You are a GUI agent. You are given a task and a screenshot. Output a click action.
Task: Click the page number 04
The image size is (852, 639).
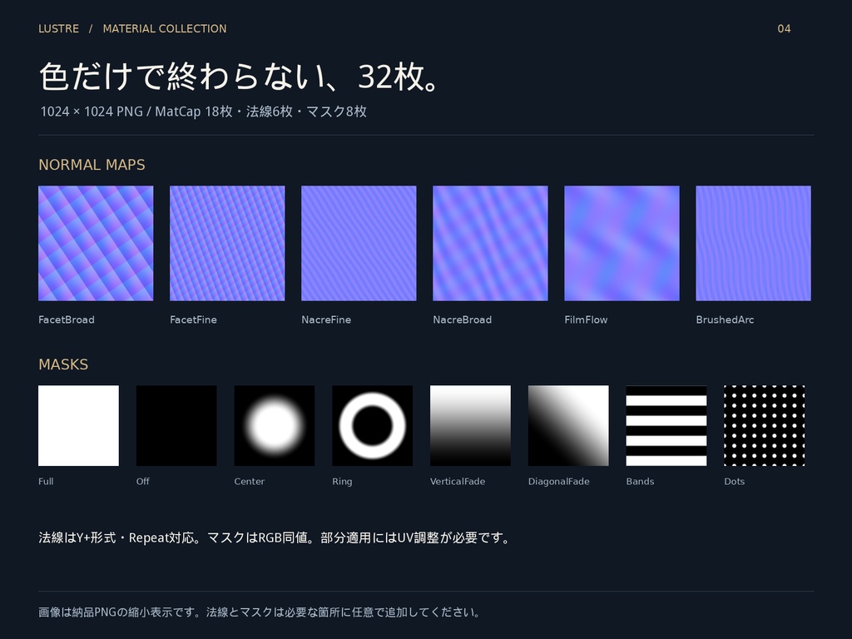coord(784,29)
